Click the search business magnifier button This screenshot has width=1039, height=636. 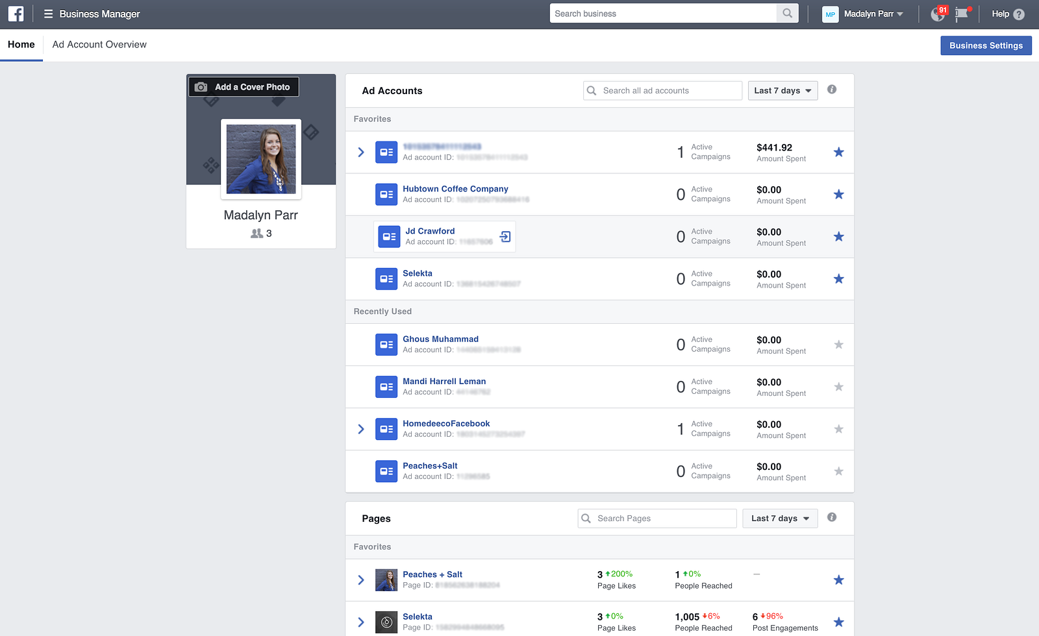click(x=787, y=14)
